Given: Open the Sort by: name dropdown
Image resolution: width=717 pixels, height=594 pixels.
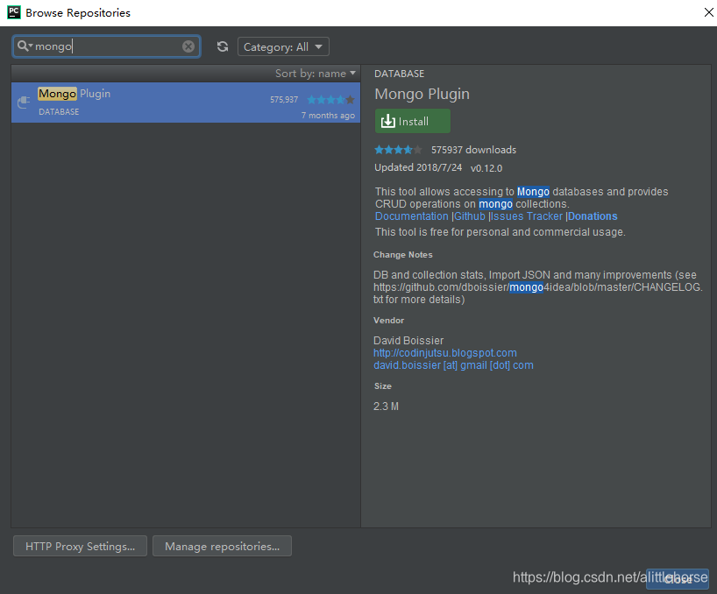Looking at the screenshot, I should (315, 74).
